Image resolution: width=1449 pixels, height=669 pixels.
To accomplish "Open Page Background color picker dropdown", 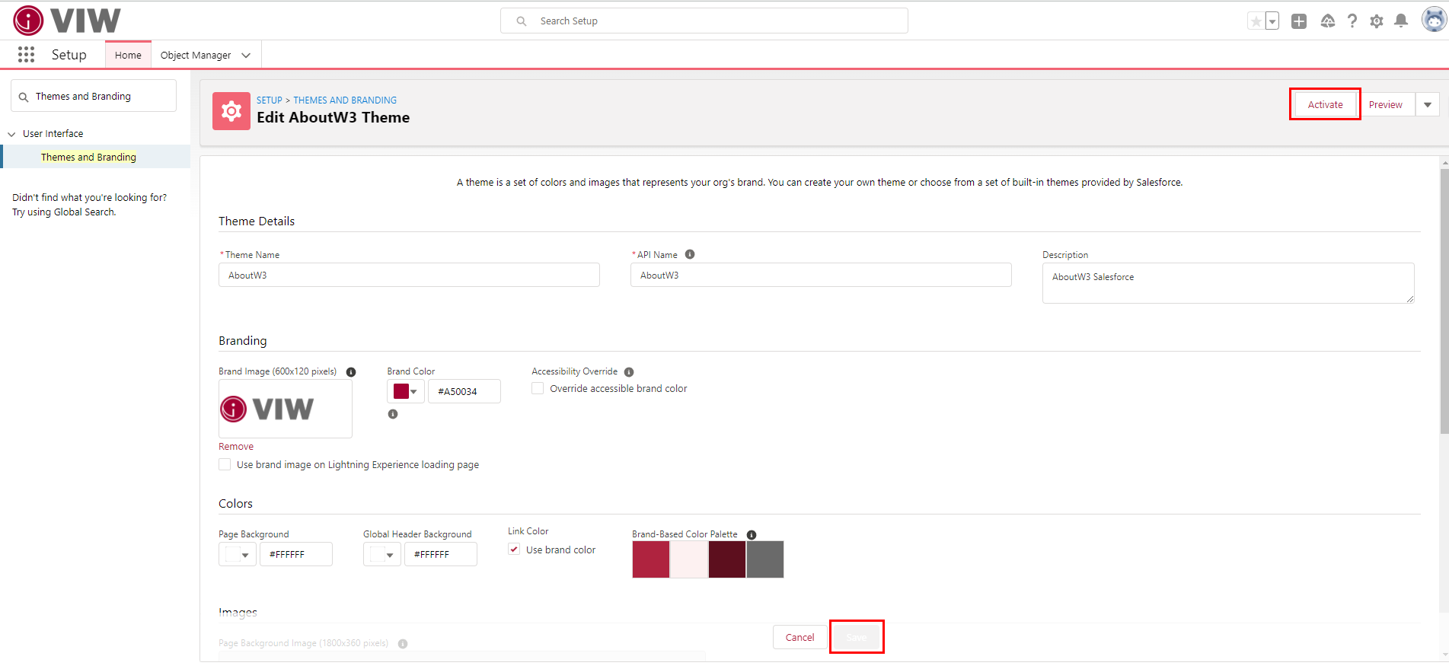I will [x=238, y=554].
